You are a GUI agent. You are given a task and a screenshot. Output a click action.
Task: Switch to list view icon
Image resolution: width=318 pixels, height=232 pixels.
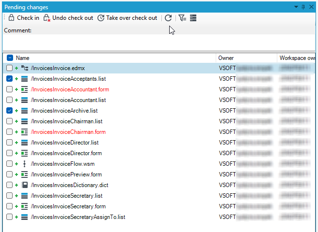coord(193,18)
